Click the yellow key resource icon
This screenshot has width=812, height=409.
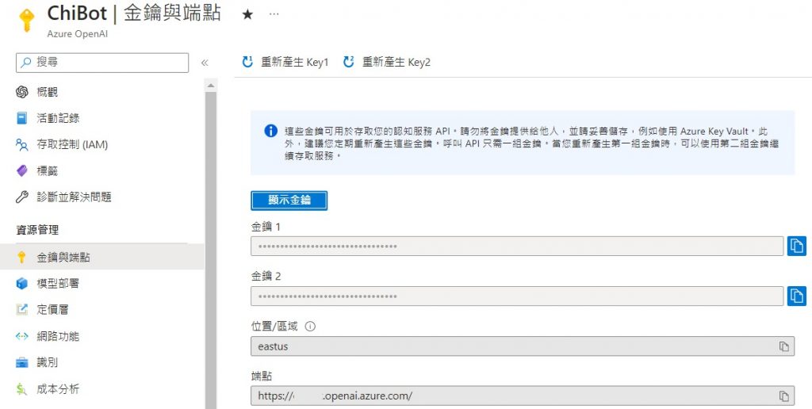(x=26, y=21)
